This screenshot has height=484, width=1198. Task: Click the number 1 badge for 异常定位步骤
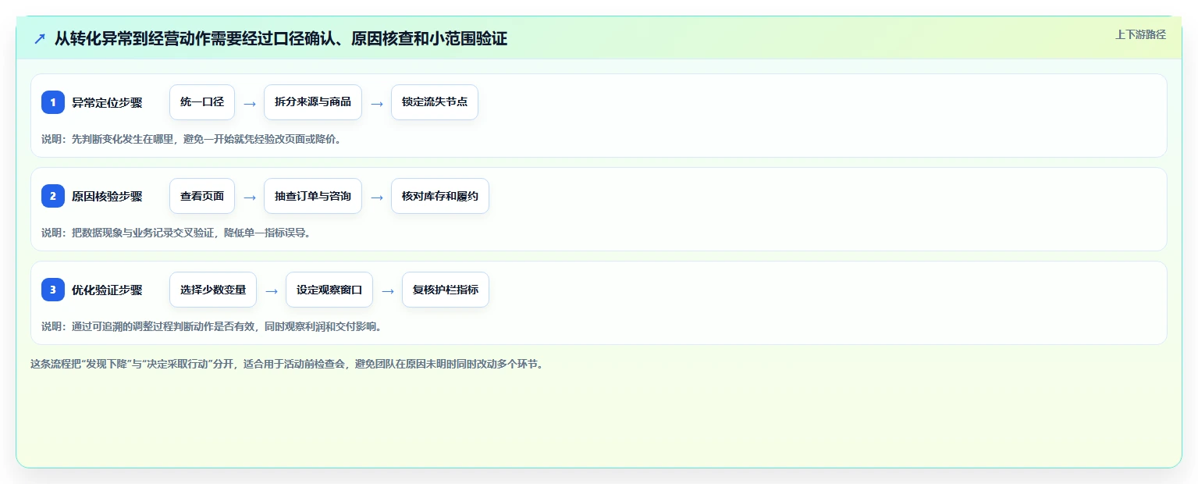coord(53,102)
